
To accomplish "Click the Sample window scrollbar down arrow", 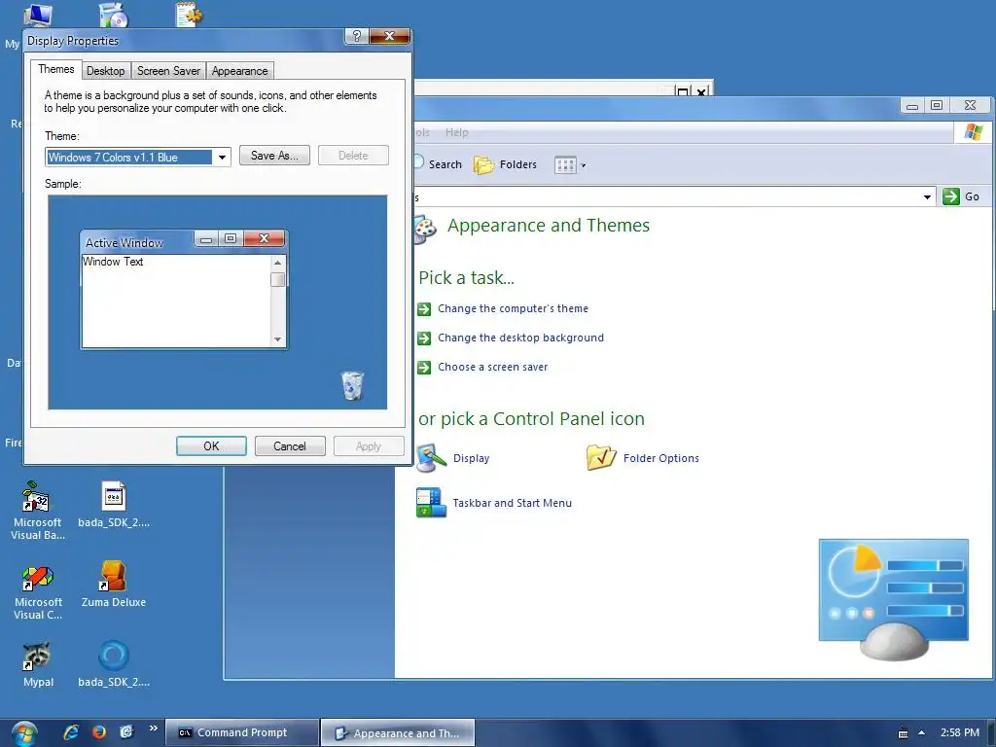I will coord(277,339).
